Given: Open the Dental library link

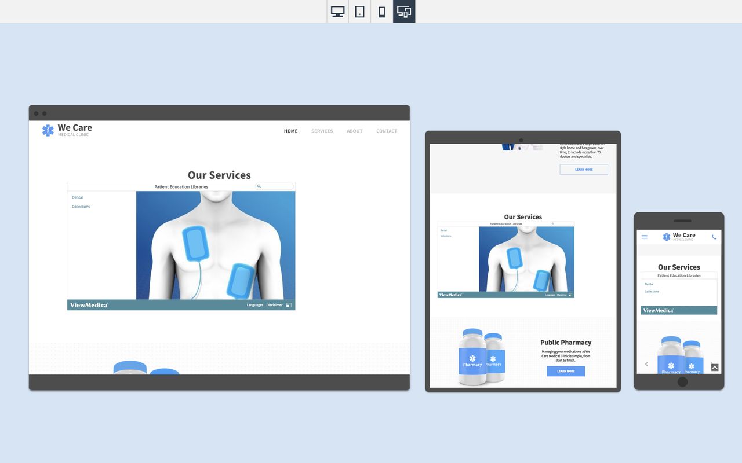Looking at the screenshot, I should (77, 197).
